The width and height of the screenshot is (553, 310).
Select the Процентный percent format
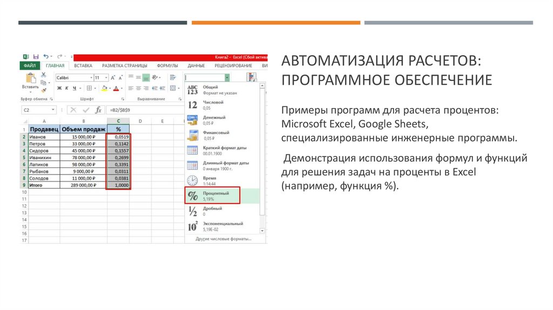click(222, 196)
